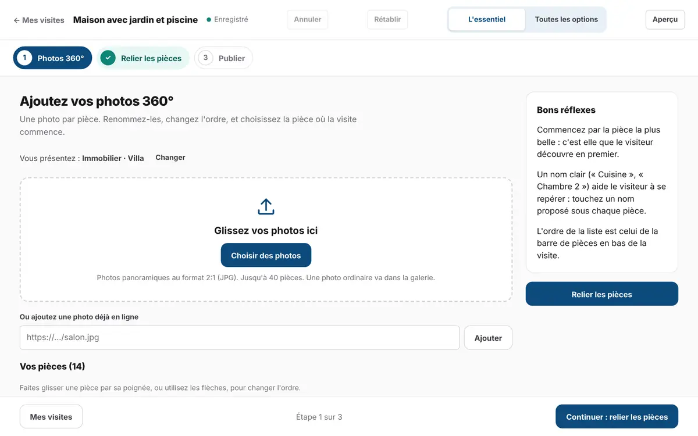
Task: Click Choisir des photos button
Action: pyautogui.click(x=266, y=255)
